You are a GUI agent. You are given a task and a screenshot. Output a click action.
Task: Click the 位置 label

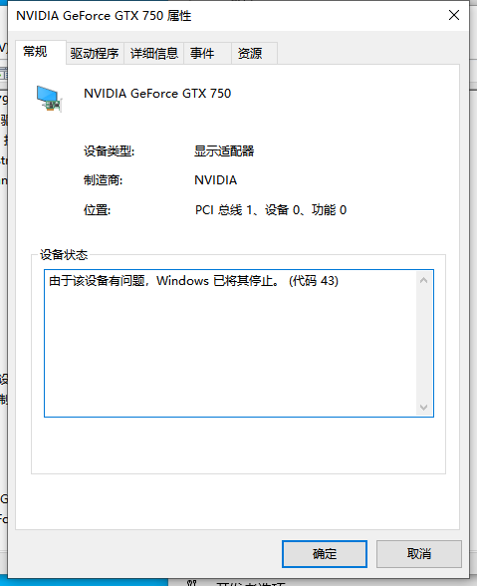pos(97,210)
